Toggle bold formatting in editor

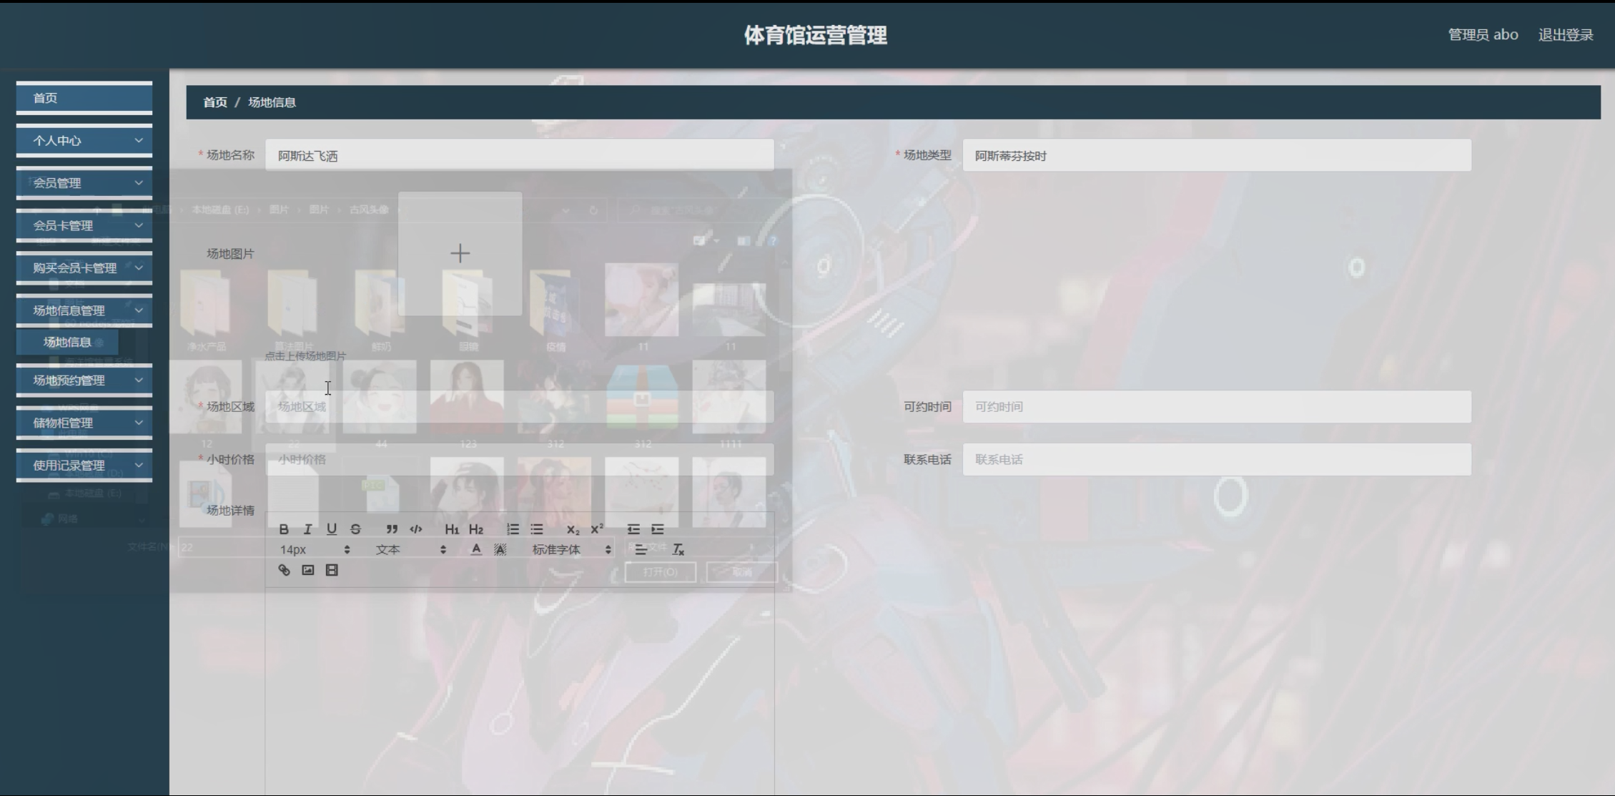coord(284,529)
